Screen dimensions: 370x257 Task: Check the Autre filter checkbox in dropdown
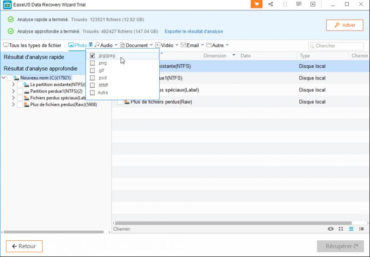tap(92, 92)
